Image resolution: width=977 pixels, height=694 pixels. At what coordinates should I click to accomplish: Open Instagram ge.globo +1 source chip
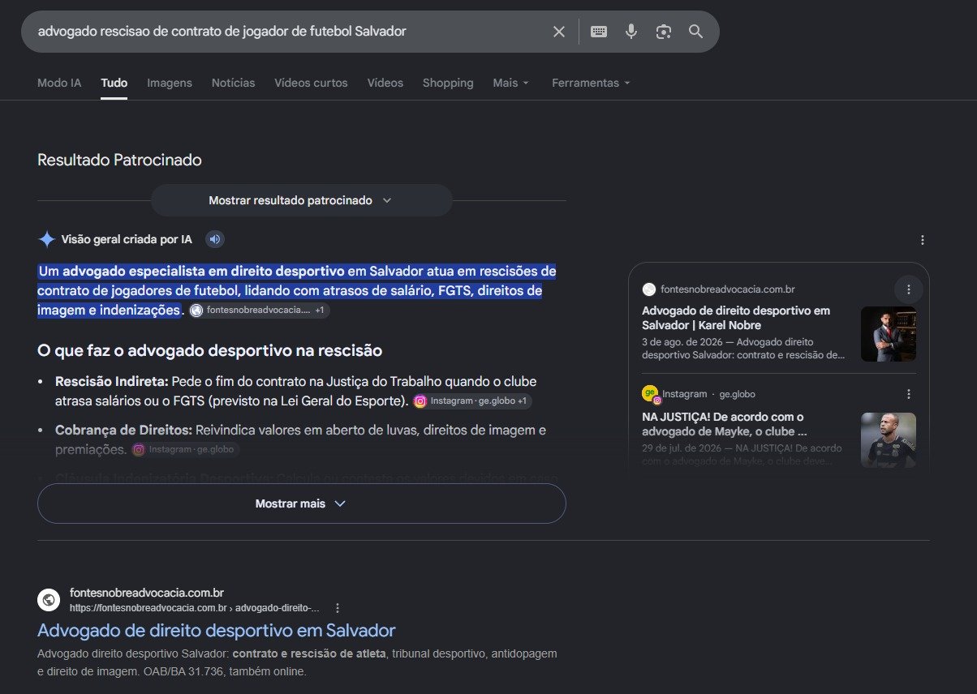472,401
